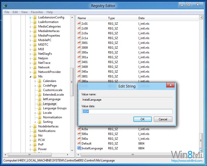Select the CodePage folder icon

(x=40, y=86)
